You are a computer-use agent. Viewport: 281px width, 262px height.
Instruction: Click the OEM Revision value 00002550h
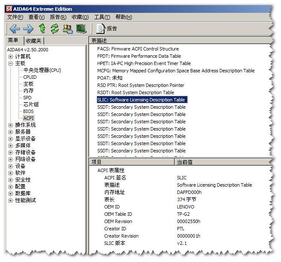click(x=188, y=221)
